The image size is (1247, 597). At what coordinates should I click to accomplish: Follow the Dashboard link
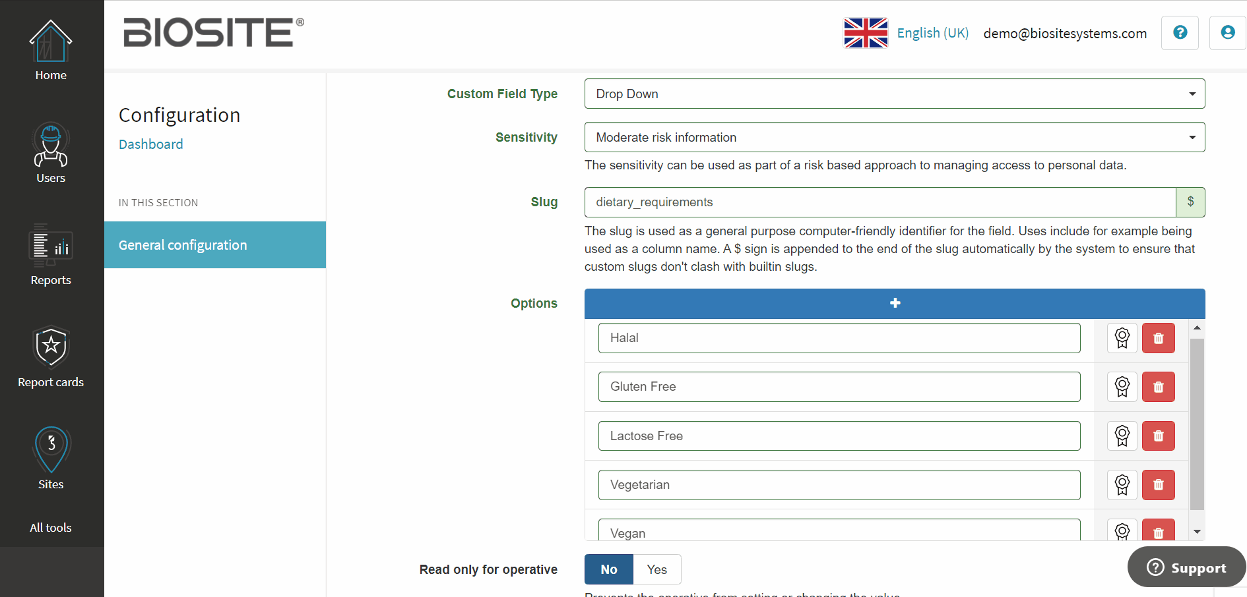pyautogui.click(x=151, y=144)
